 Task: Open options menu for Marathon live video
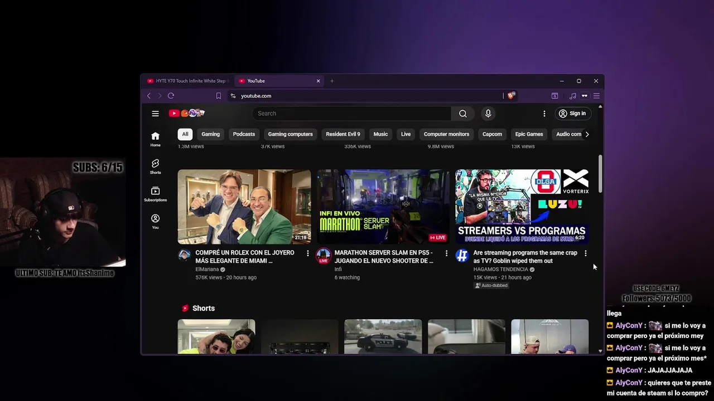pos(446,253)
